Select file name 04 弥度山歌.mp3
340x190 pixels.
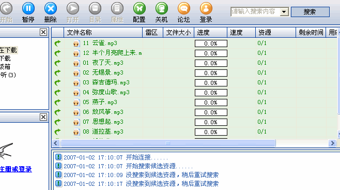tap(106, 92)
